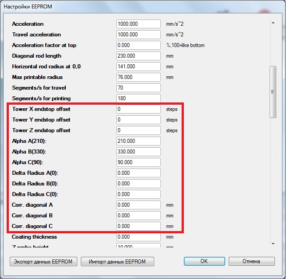The height and width of the screenshot is (279, 286).
Task: Click the vertical scrollbar thumb
Action: point(273,92)
